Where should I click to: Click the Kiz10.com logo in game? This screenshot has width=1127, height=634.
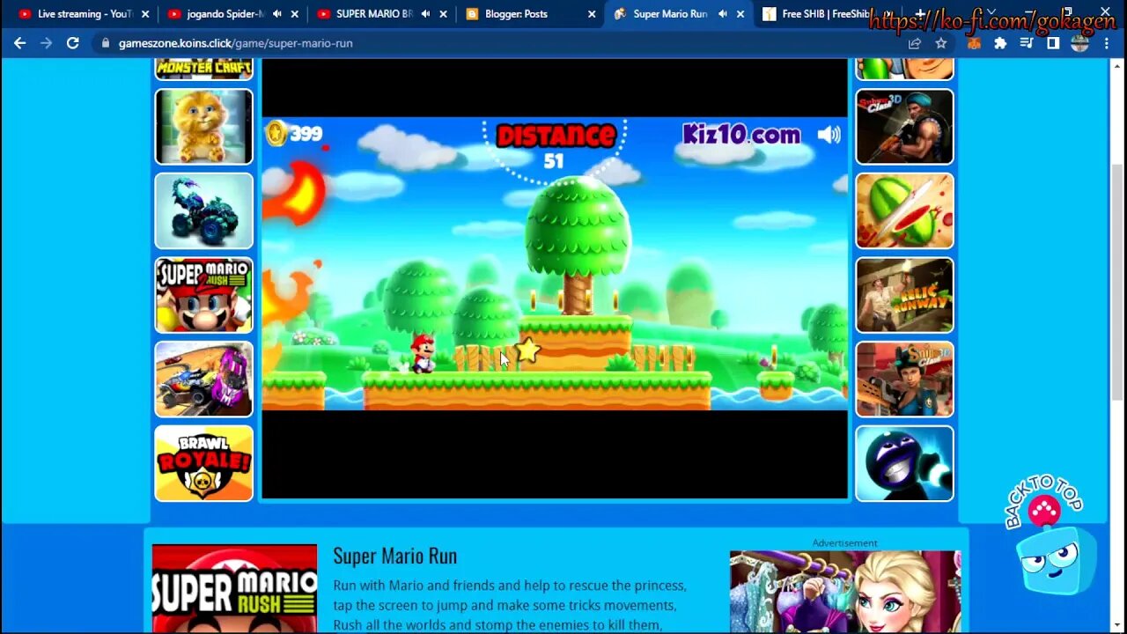click(741, 135)
